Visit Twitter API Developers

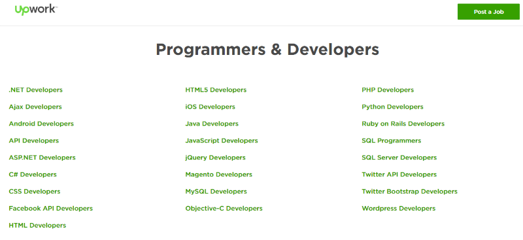(399, 175)
